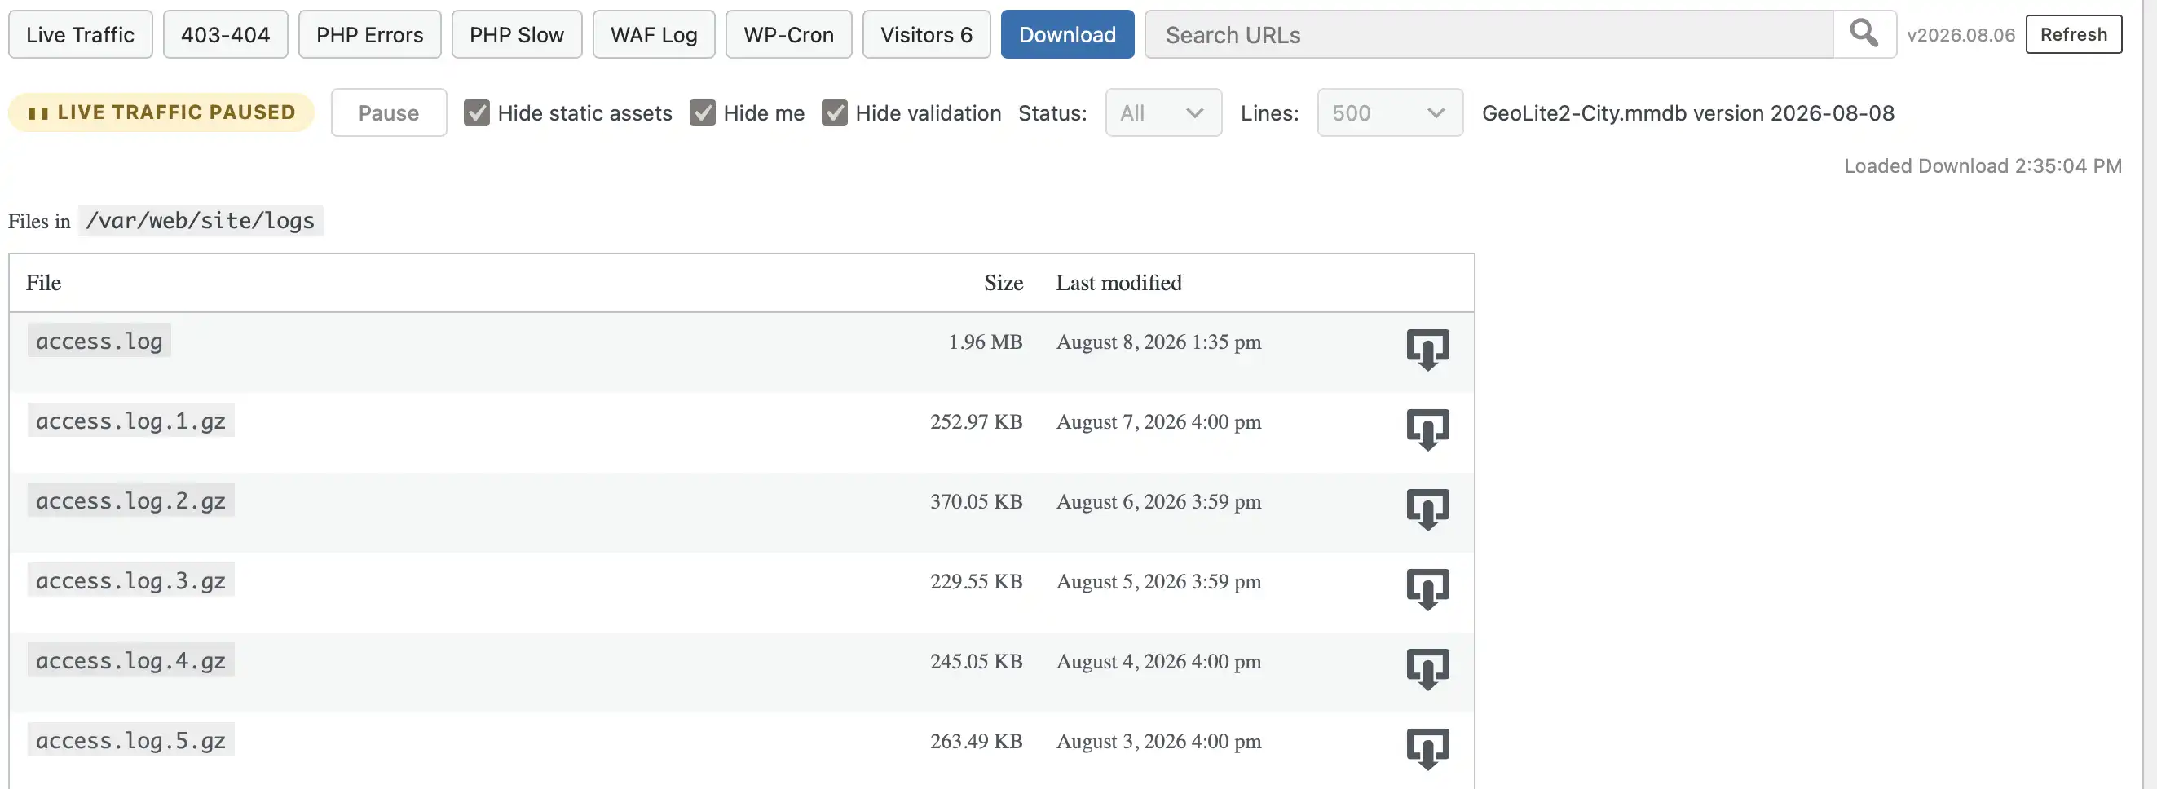Screen dimensions: 2157x789
Task: Click the August 3, 2026 4:00 pm date
Action: click(1159, 741)
